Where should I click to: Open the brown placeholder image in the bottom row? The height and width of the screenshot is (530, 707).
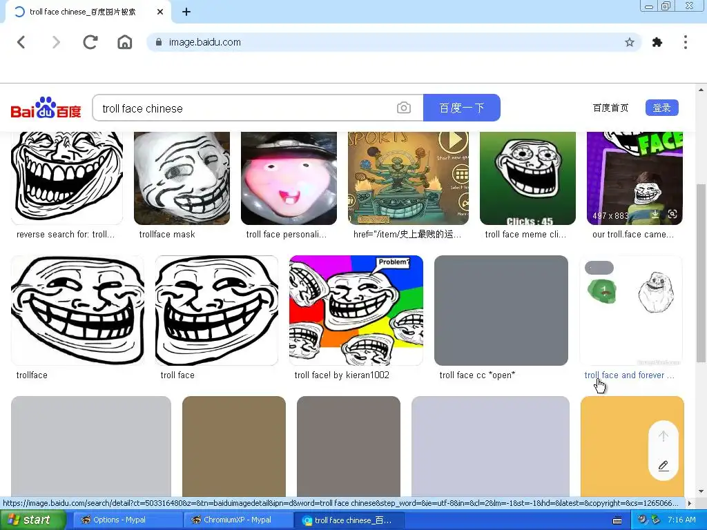tap(233, 446)
